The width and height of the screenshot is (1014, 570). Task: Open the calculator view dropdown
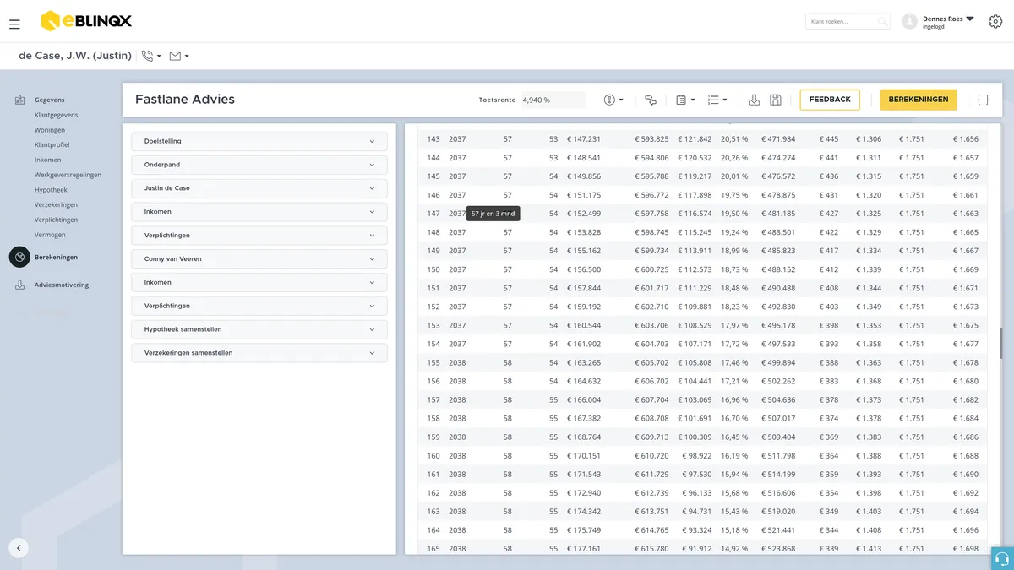(685, 100)
